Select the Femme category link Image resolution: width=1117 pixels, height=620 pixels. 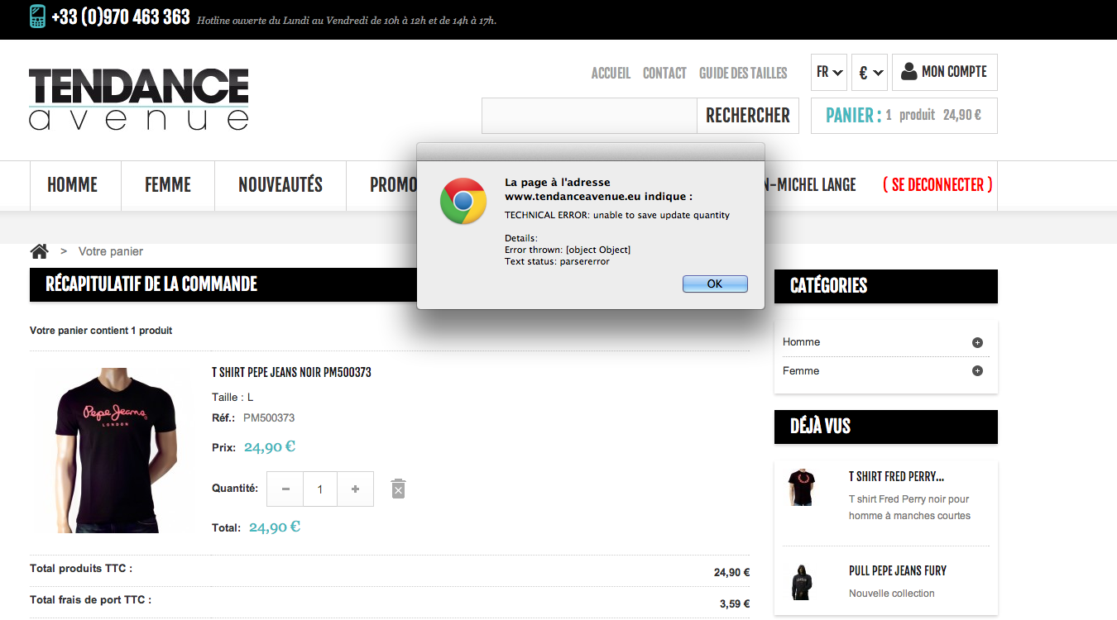pos(801,371)
